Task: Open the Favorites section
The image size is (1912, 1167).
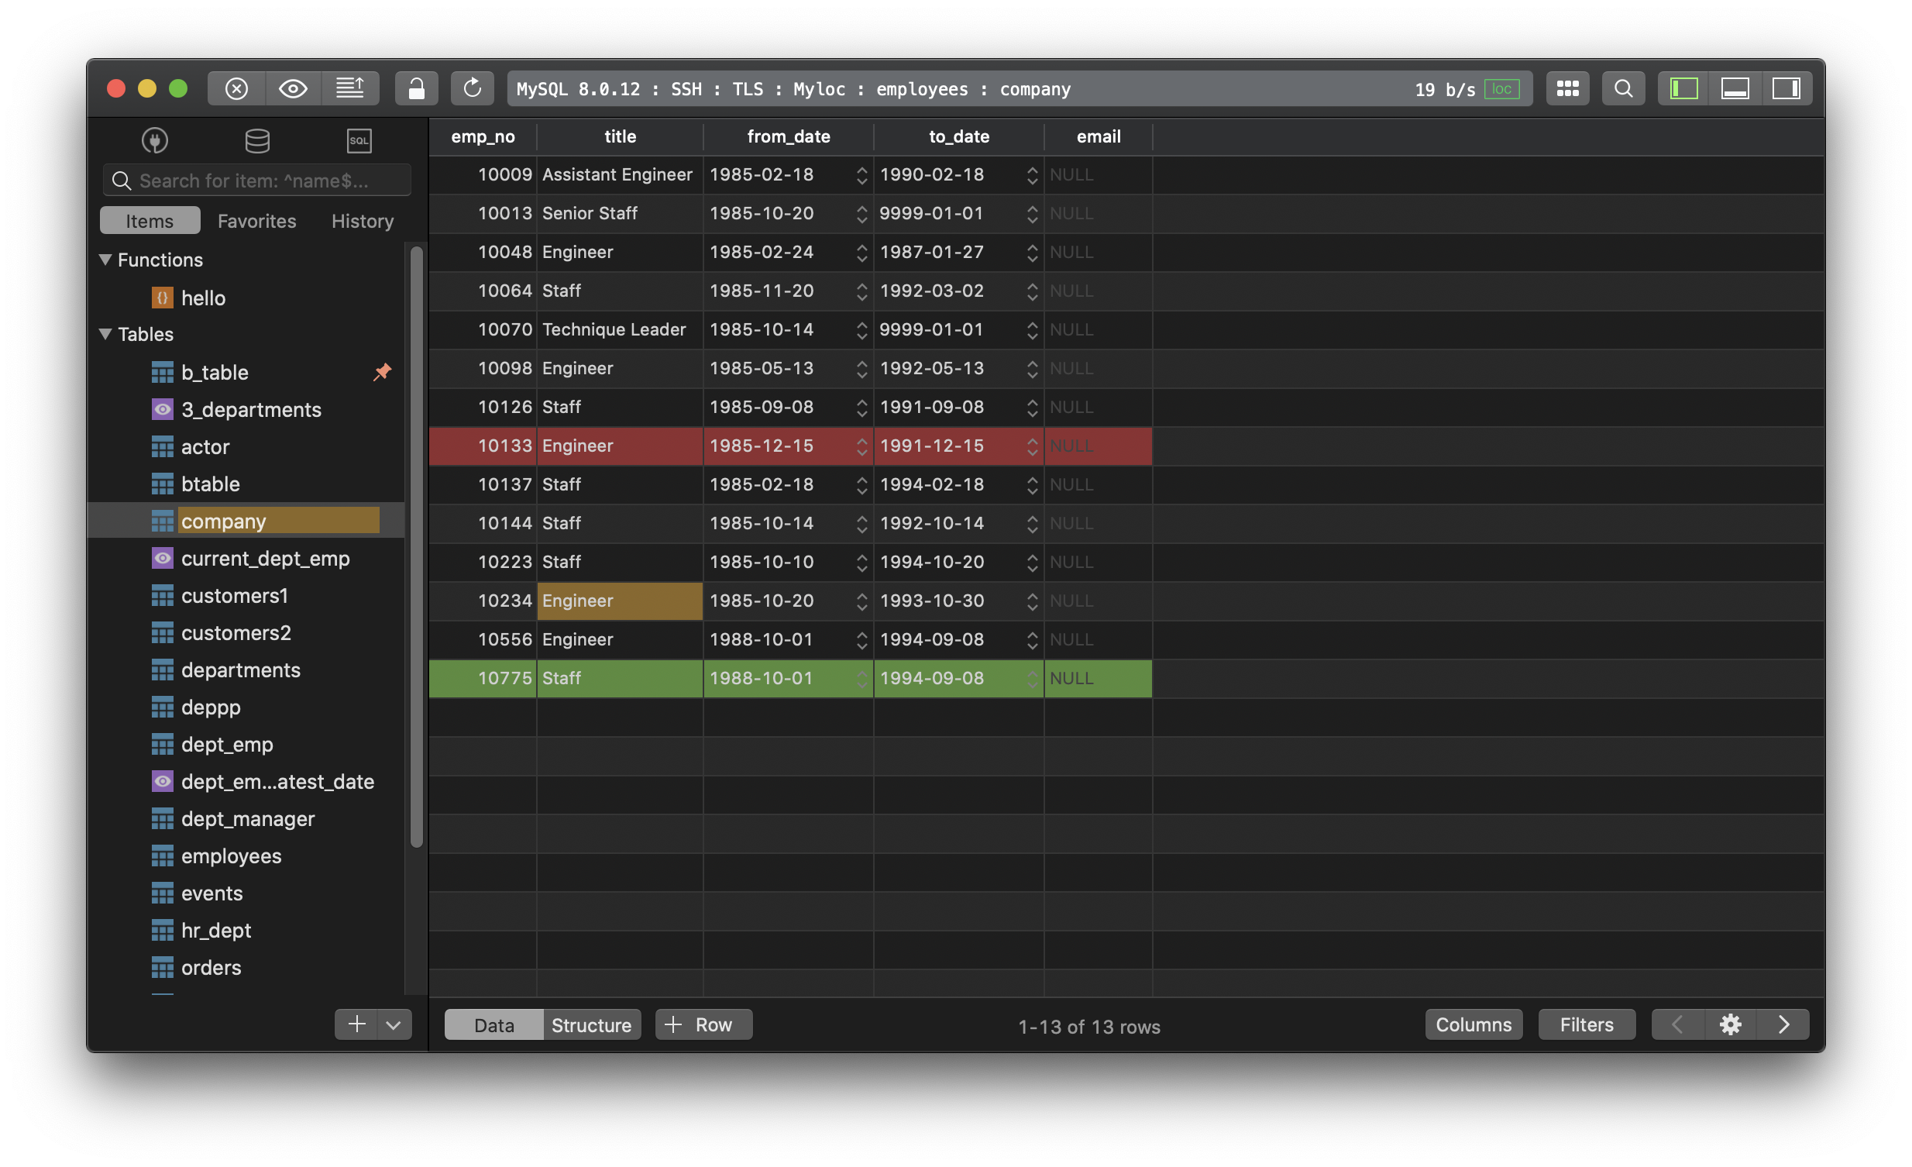Action: point(256,219)
